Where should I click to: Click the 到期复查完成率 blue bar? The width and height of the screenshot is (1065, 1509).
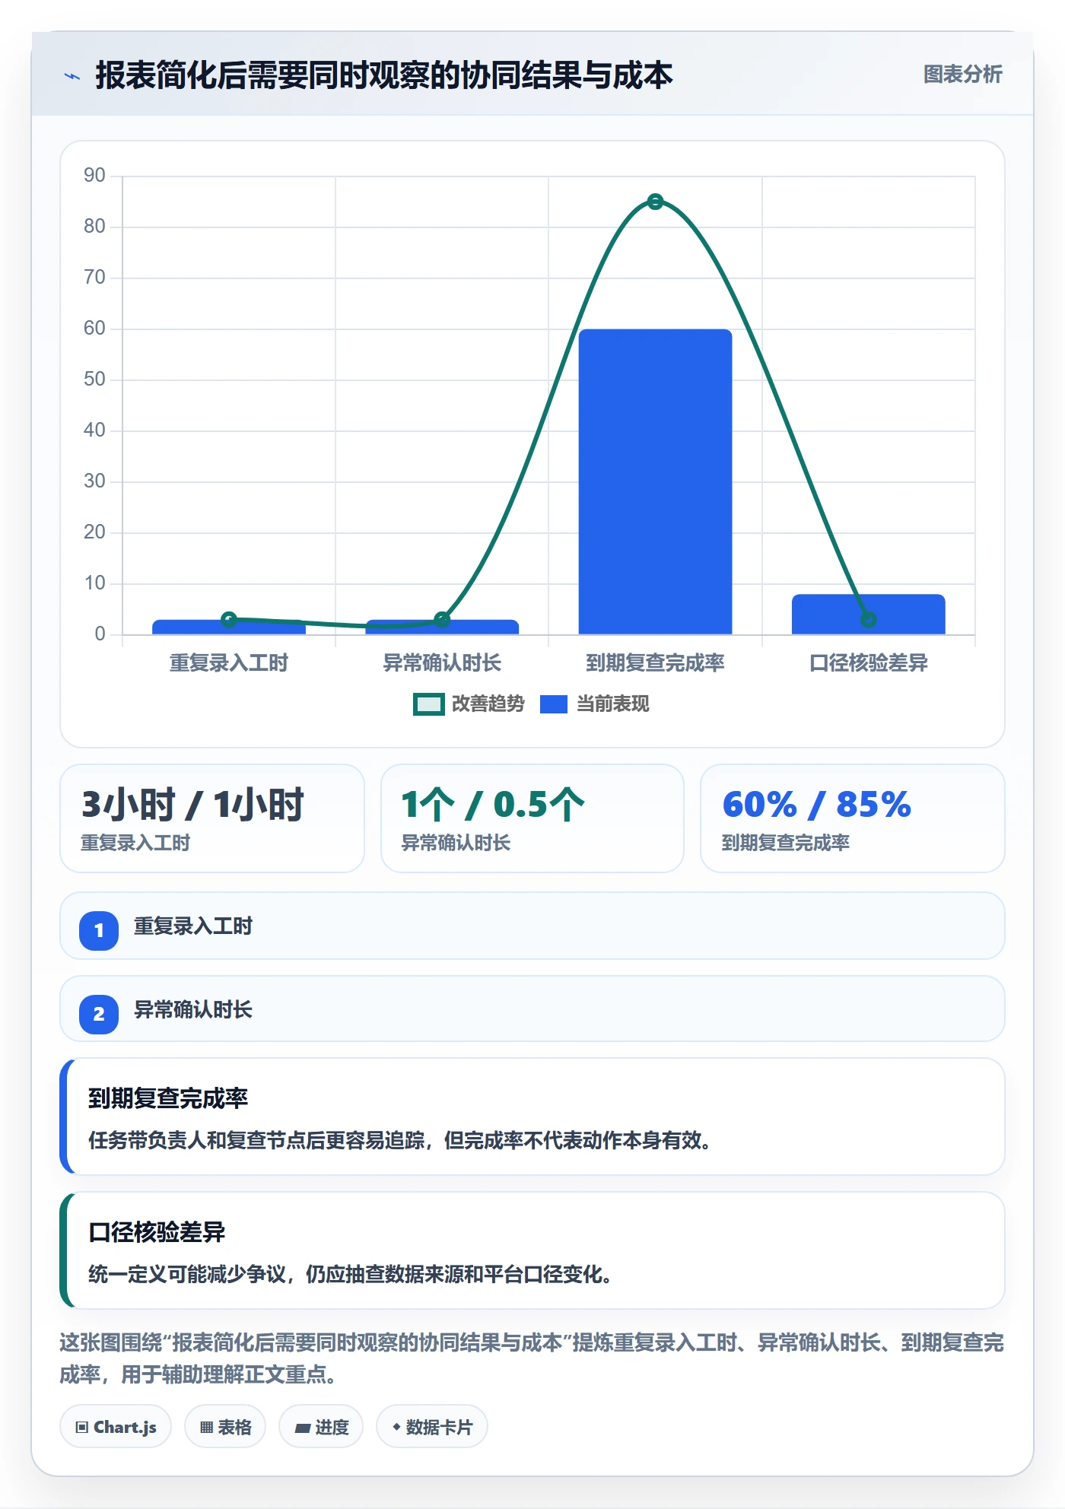pyautogui.click(x=655, y=481)
